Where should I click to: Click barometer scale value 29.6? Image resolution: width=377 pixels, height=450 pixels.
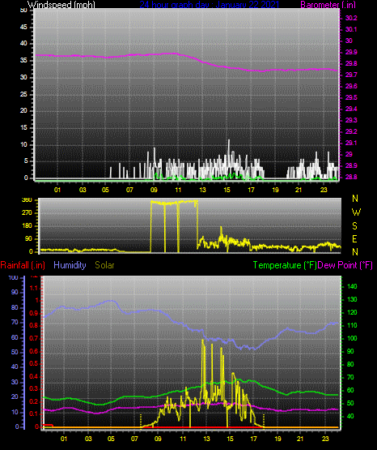[351, 87]
